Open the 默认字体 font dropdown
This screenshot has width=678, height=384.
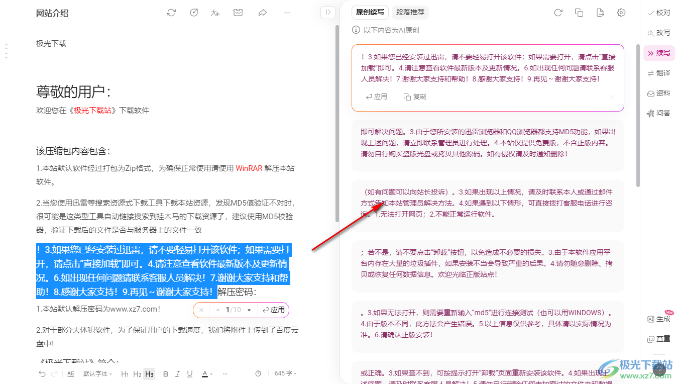pyautogui.click(x=97, y=373)
